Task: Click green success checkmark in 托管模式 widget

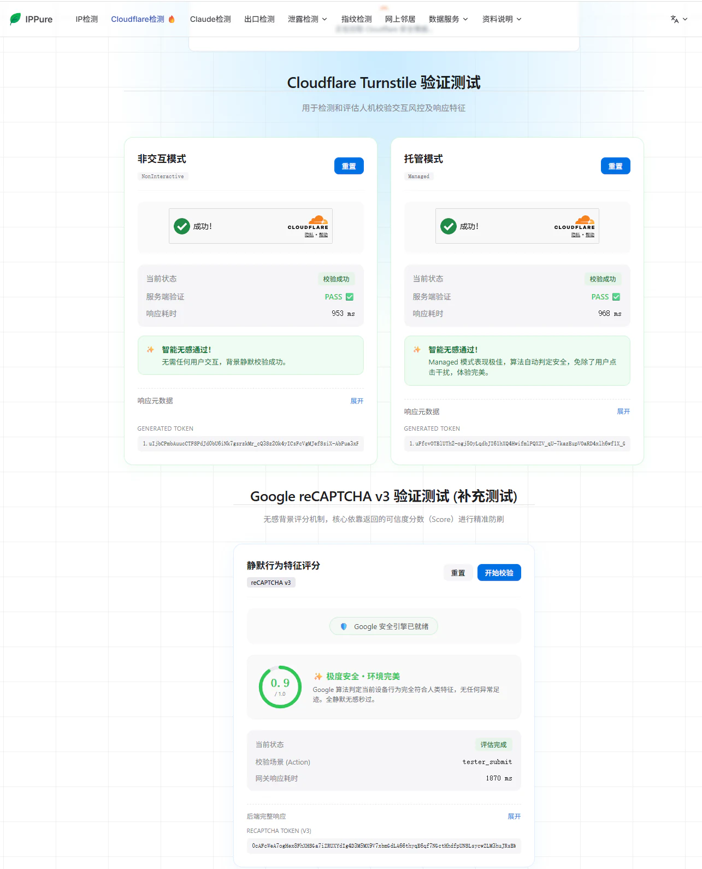Action: coord(449,226)
